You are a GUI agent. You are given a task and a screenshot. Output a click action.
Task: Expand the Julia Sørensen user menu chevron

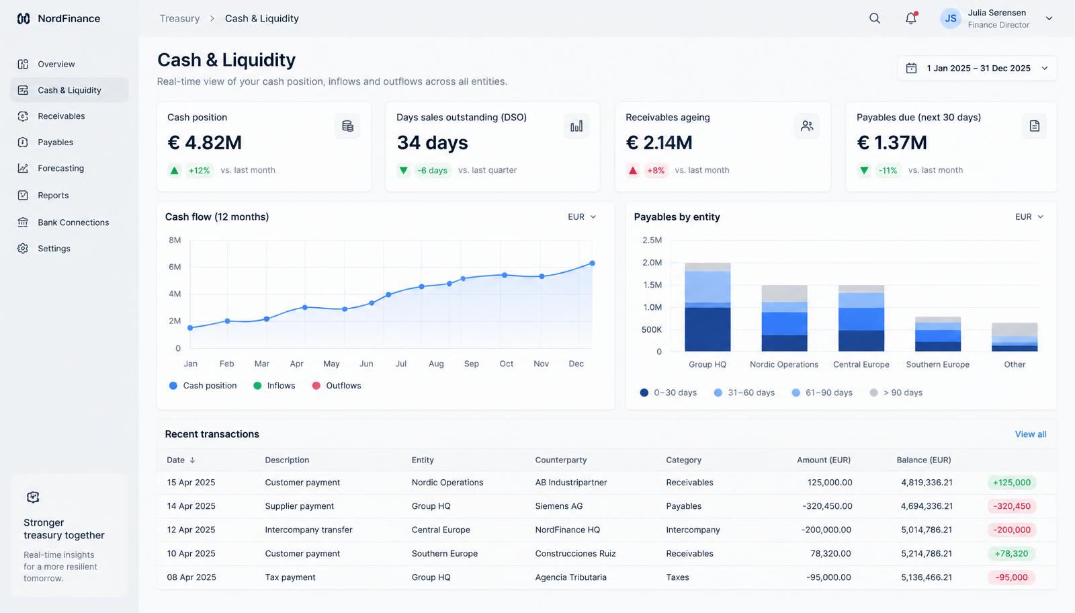[1049, 19]
